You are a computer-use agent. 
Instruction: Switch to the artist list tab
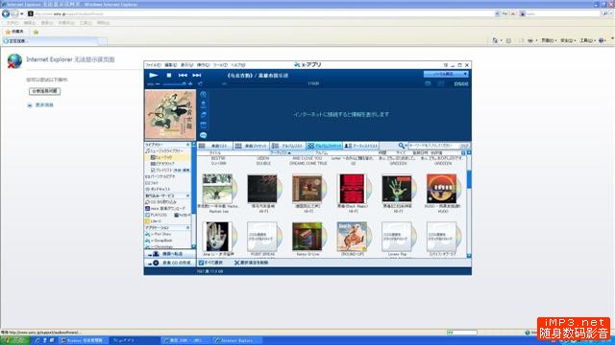click(361, 146)
